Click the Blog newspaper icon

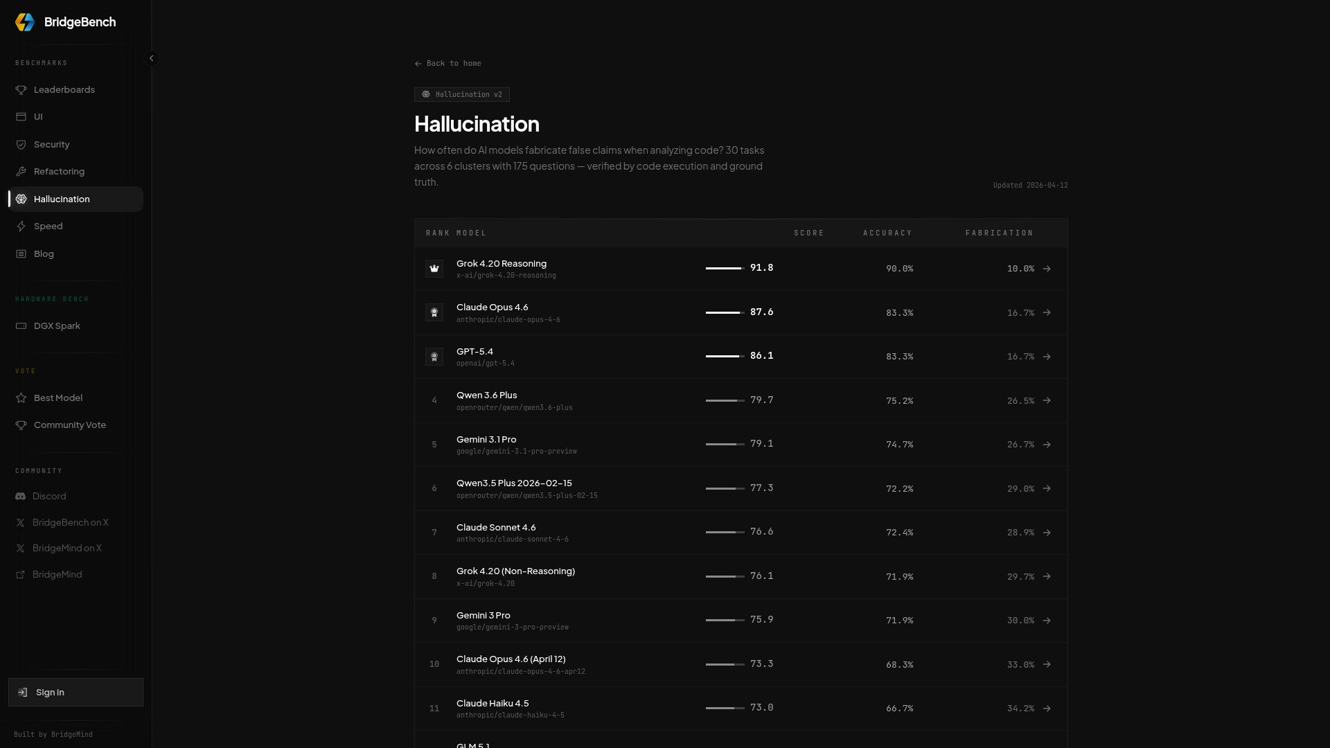pos(21,254)
